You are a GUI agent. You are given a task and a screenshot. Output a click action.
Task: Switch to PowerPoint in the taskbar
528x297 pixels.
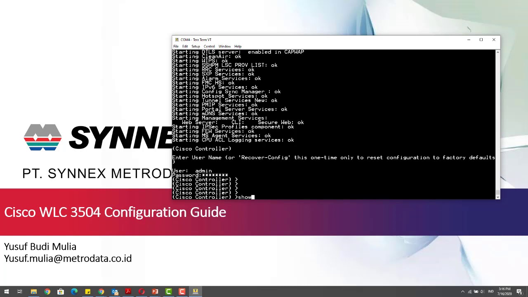pyautogui.click(x=155, y=292)
